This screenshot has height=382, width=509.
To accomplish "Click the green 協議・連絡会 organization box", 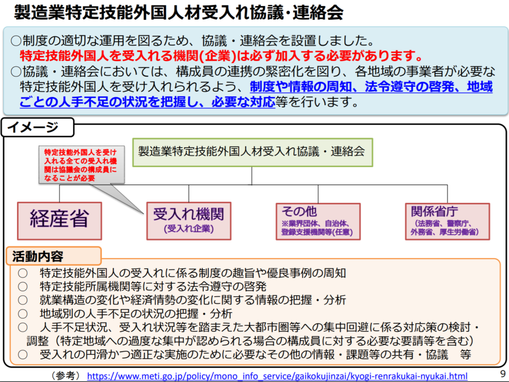I will [x=253, y=152].
